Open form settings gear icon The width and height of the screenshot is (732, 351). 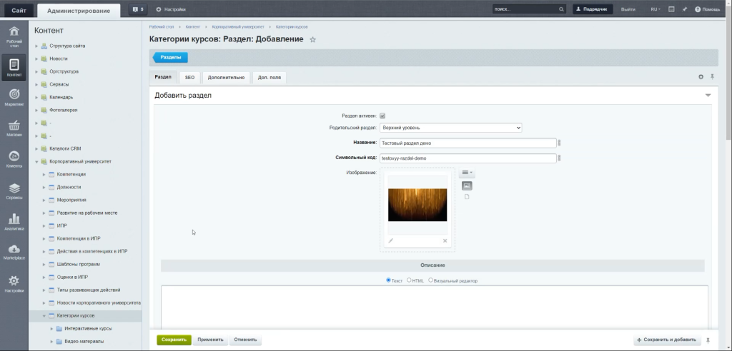point(701,76)
